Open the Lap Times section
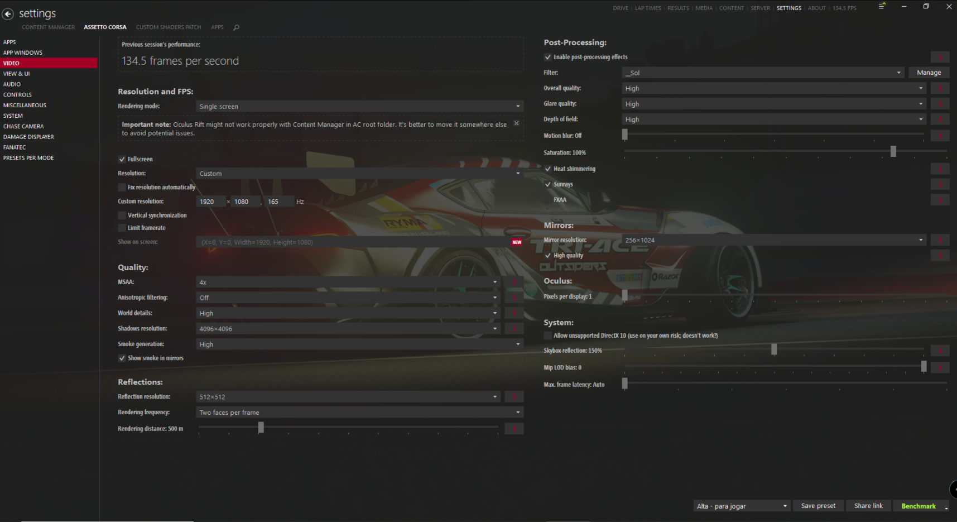 [x=648, y=8]
